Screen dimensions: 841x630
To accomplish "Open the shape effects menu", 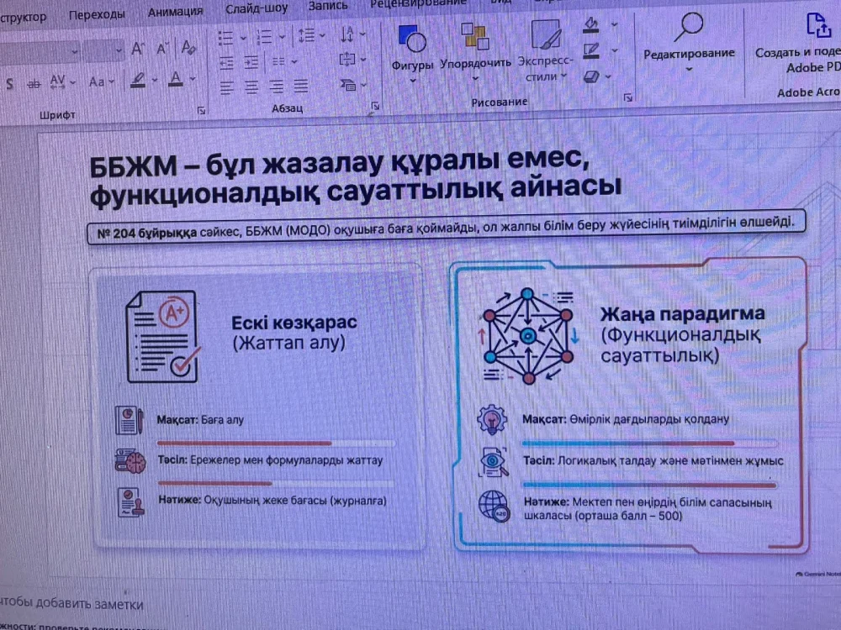I will 596,76.
